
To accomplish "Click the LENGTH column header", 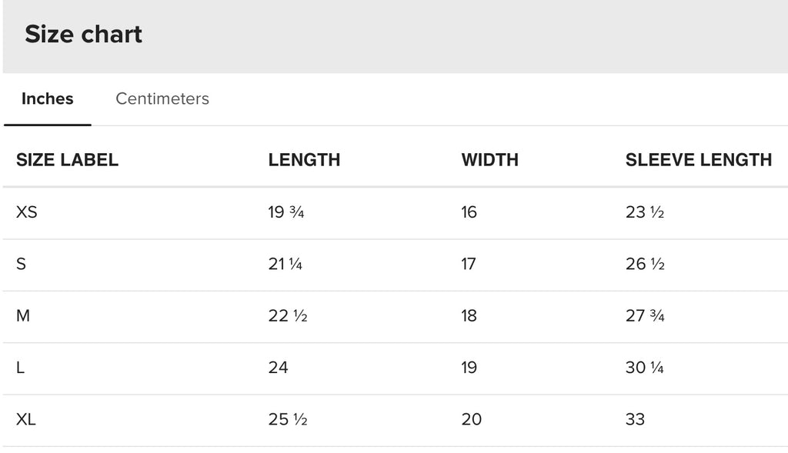I will 304,160.
